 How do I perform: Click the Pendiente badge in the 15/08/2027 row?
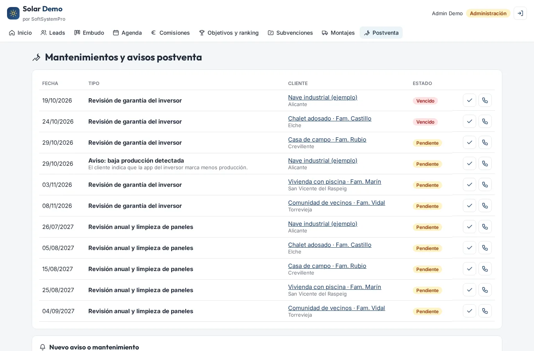427,269
